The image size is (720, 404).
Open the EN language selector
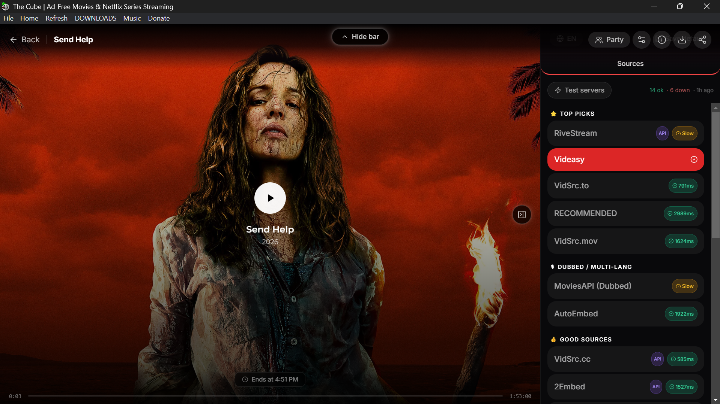[x=567, y=39]
